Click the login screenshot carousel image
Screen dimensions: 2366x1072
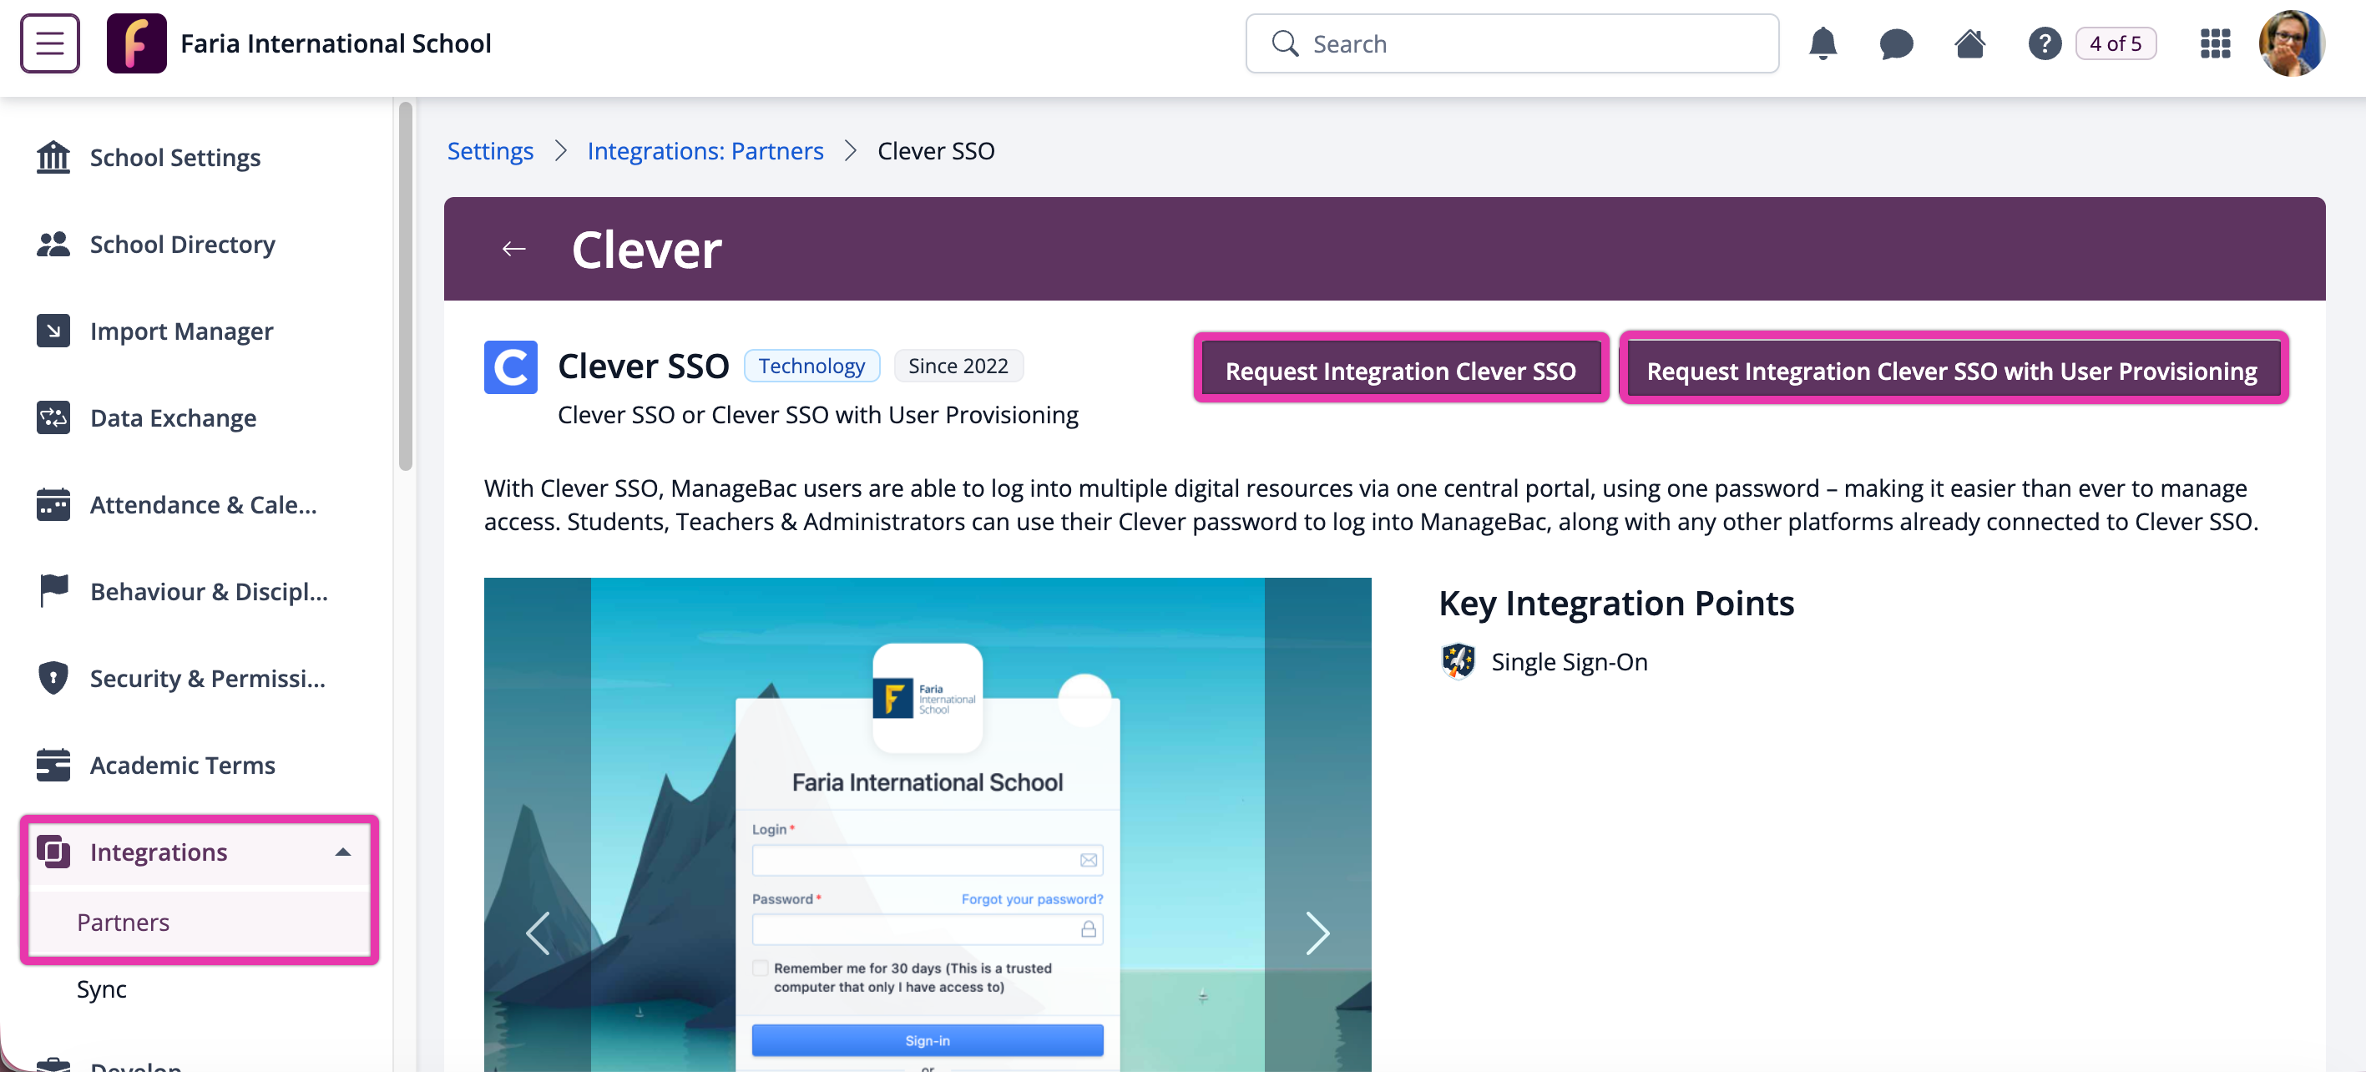[x=927, y=824]
